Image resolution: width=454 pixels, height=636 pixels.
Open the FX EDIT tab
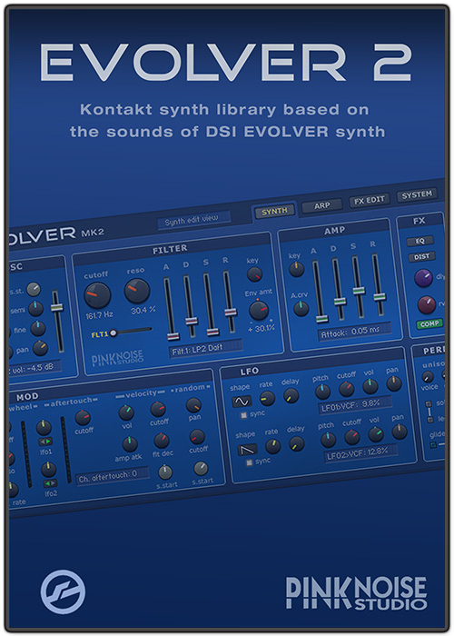370,201
